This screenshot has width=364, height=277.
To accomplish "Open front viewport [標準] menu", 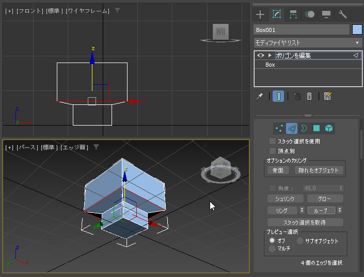I will click(54, 11).
